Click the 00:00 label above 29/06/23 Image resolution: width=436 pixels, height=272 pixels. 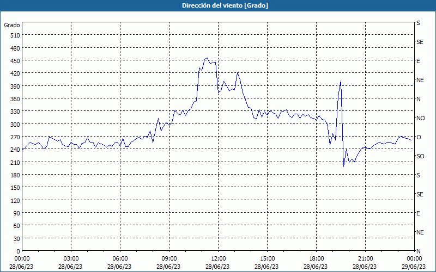415,259
